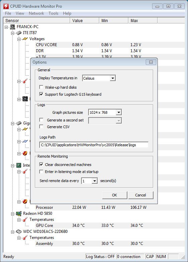Click the thermometer icon beside WDC Temperatures
The width and height of the screenshot is (188, 262).
pos(25,238)
